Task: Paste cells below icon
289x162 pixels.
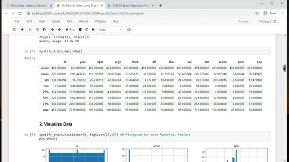Action: click(44, 30)
